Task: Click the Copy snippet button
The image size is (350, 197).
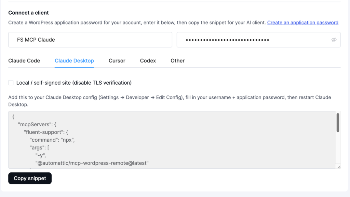Action: tap(30, 178)
